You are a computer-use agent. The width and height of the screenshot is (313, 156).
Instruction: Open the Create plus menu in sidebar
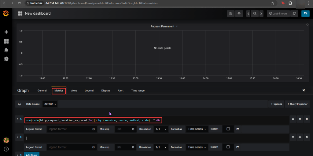tap(6, 32)
